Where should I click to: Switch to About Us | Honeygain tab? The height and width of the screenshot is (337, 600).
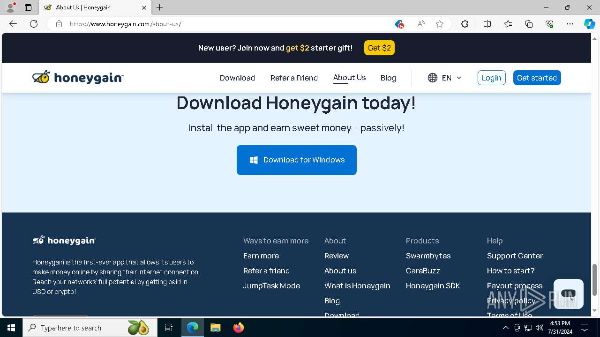tap(95, 7)
